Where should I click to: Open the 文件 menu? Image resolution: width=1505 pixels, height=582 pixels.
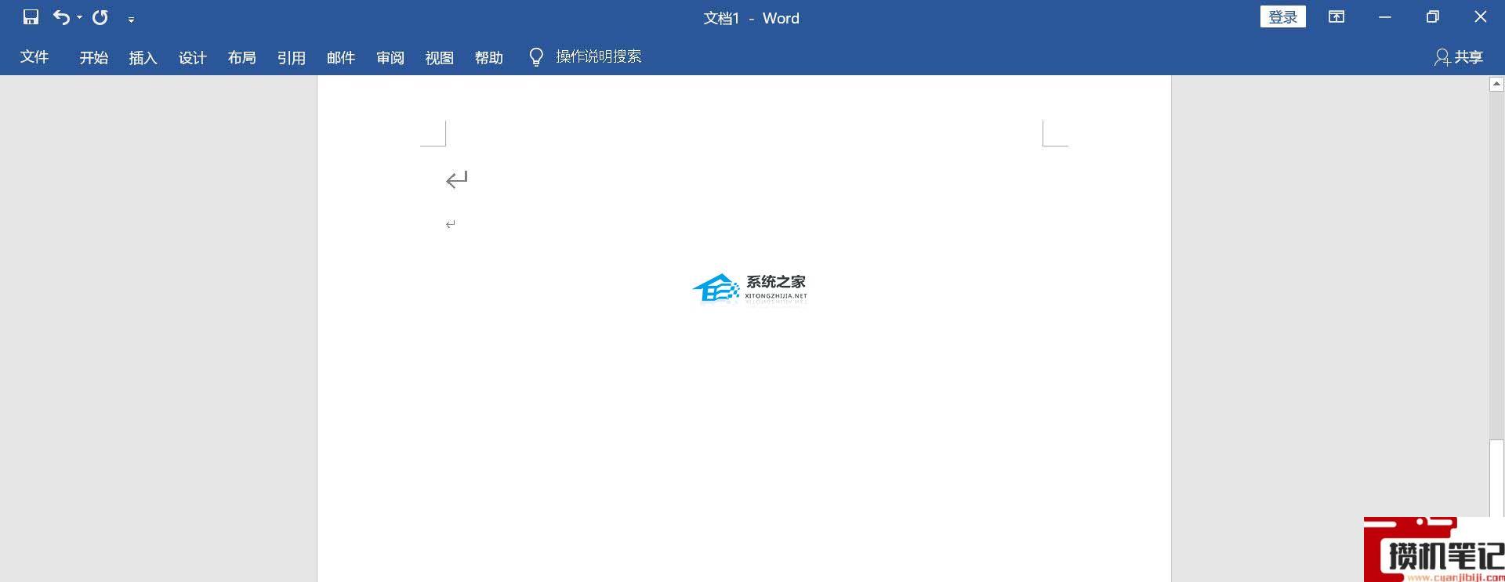[34, 57]
